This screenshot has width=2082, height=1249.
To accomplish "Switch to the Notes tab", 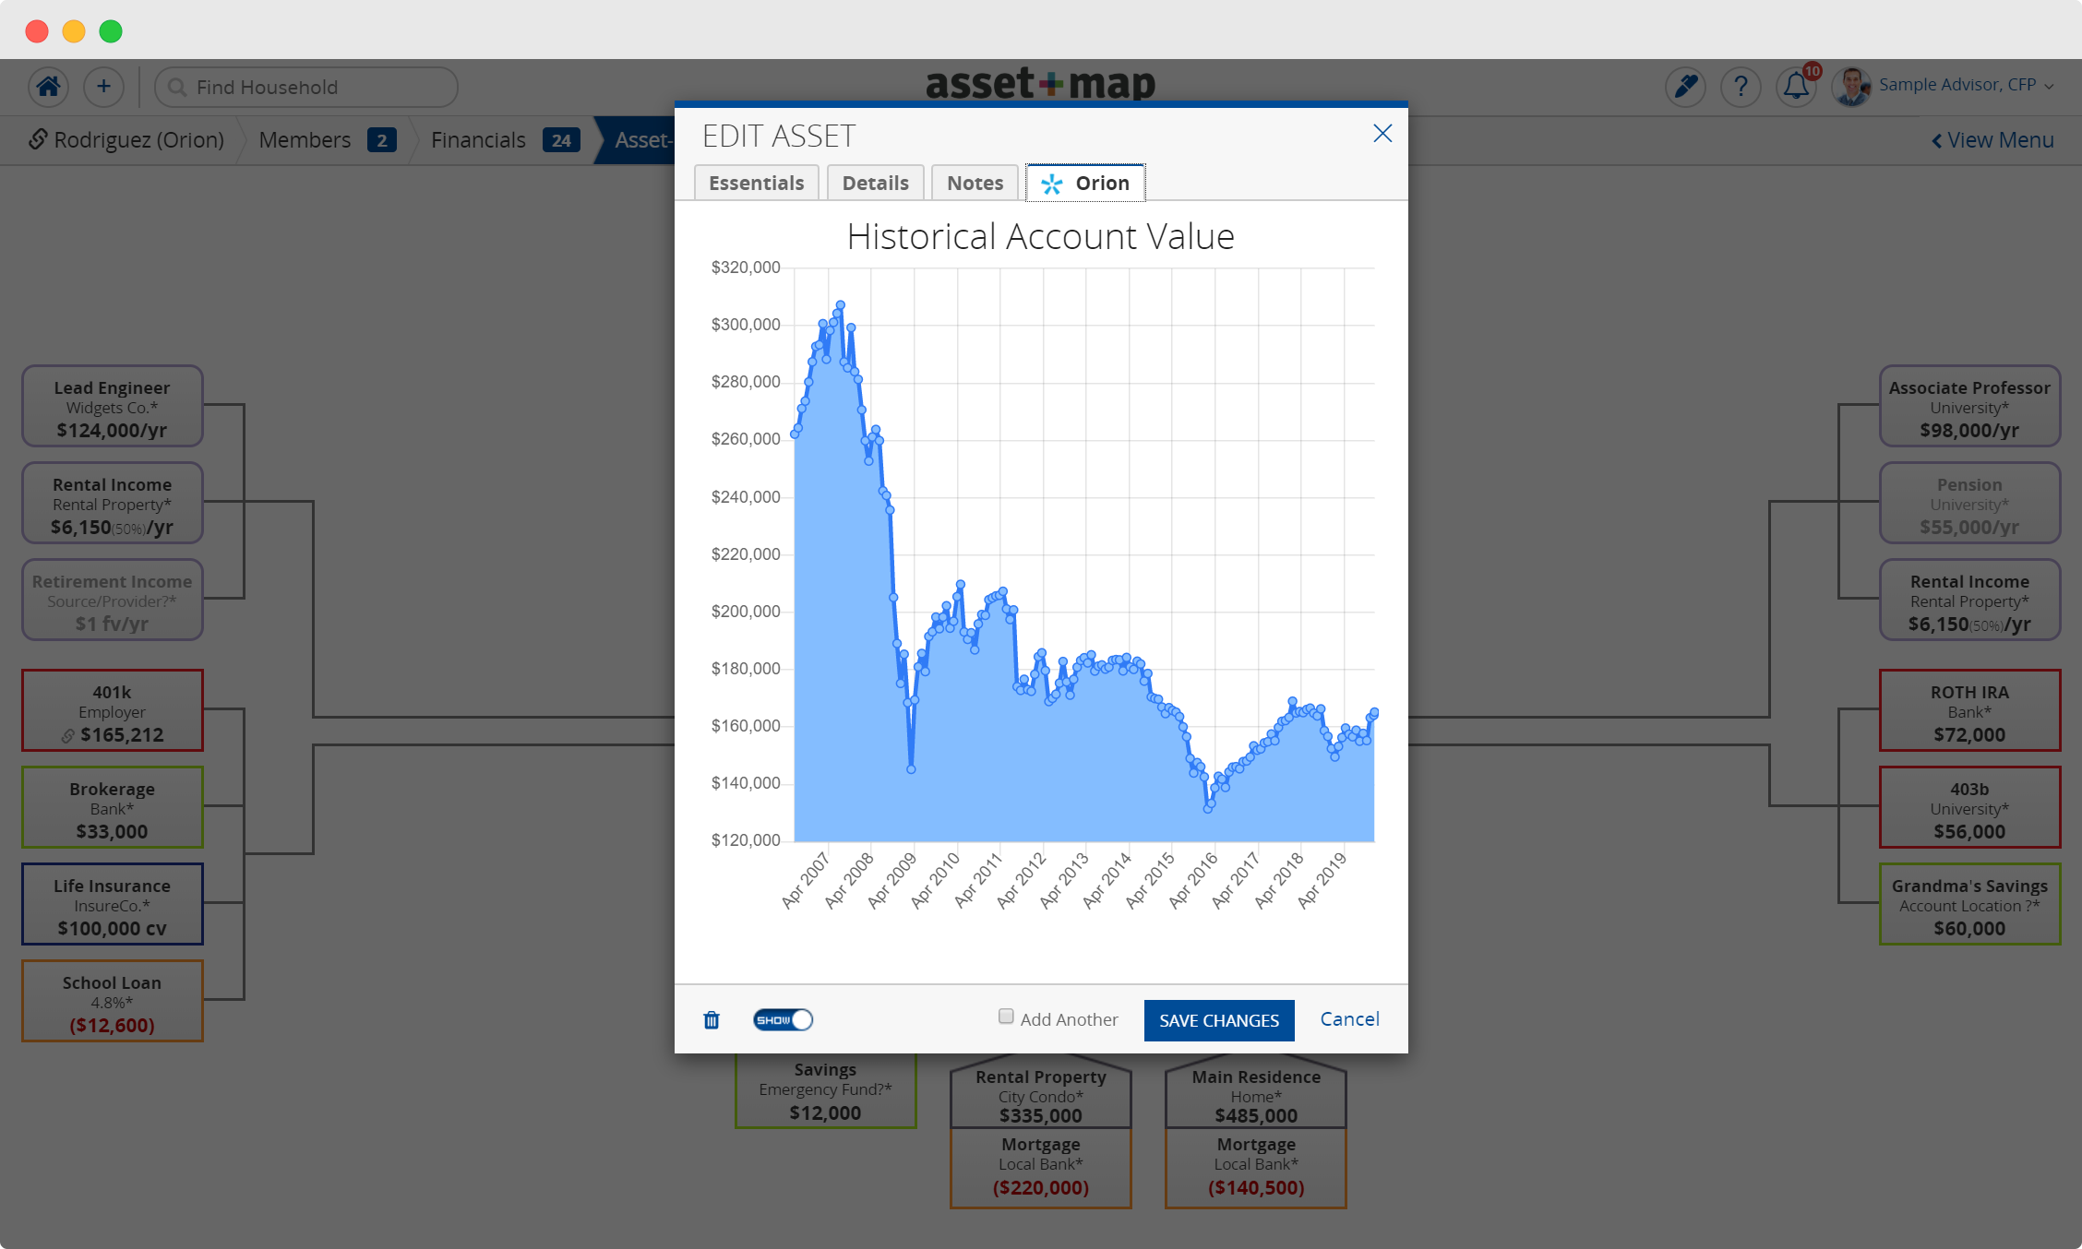I will (x=975, y=182).
